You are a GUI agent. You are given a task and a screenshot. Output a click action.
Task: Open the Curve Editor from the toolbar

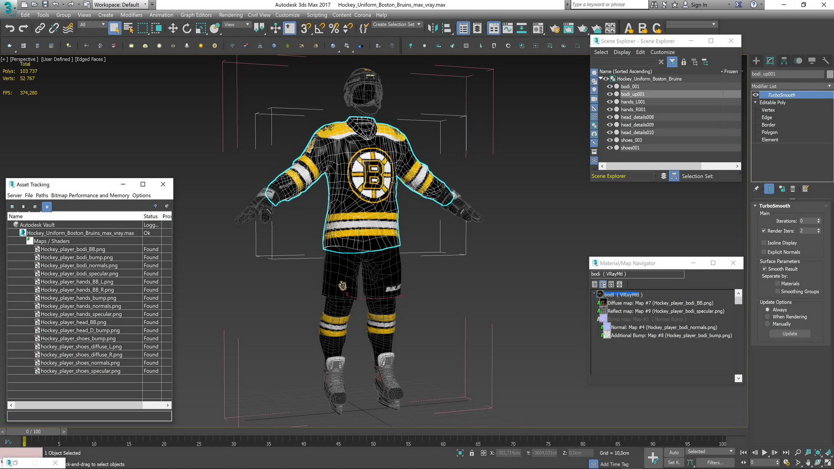pyautogui.click(x=508, y=29)
